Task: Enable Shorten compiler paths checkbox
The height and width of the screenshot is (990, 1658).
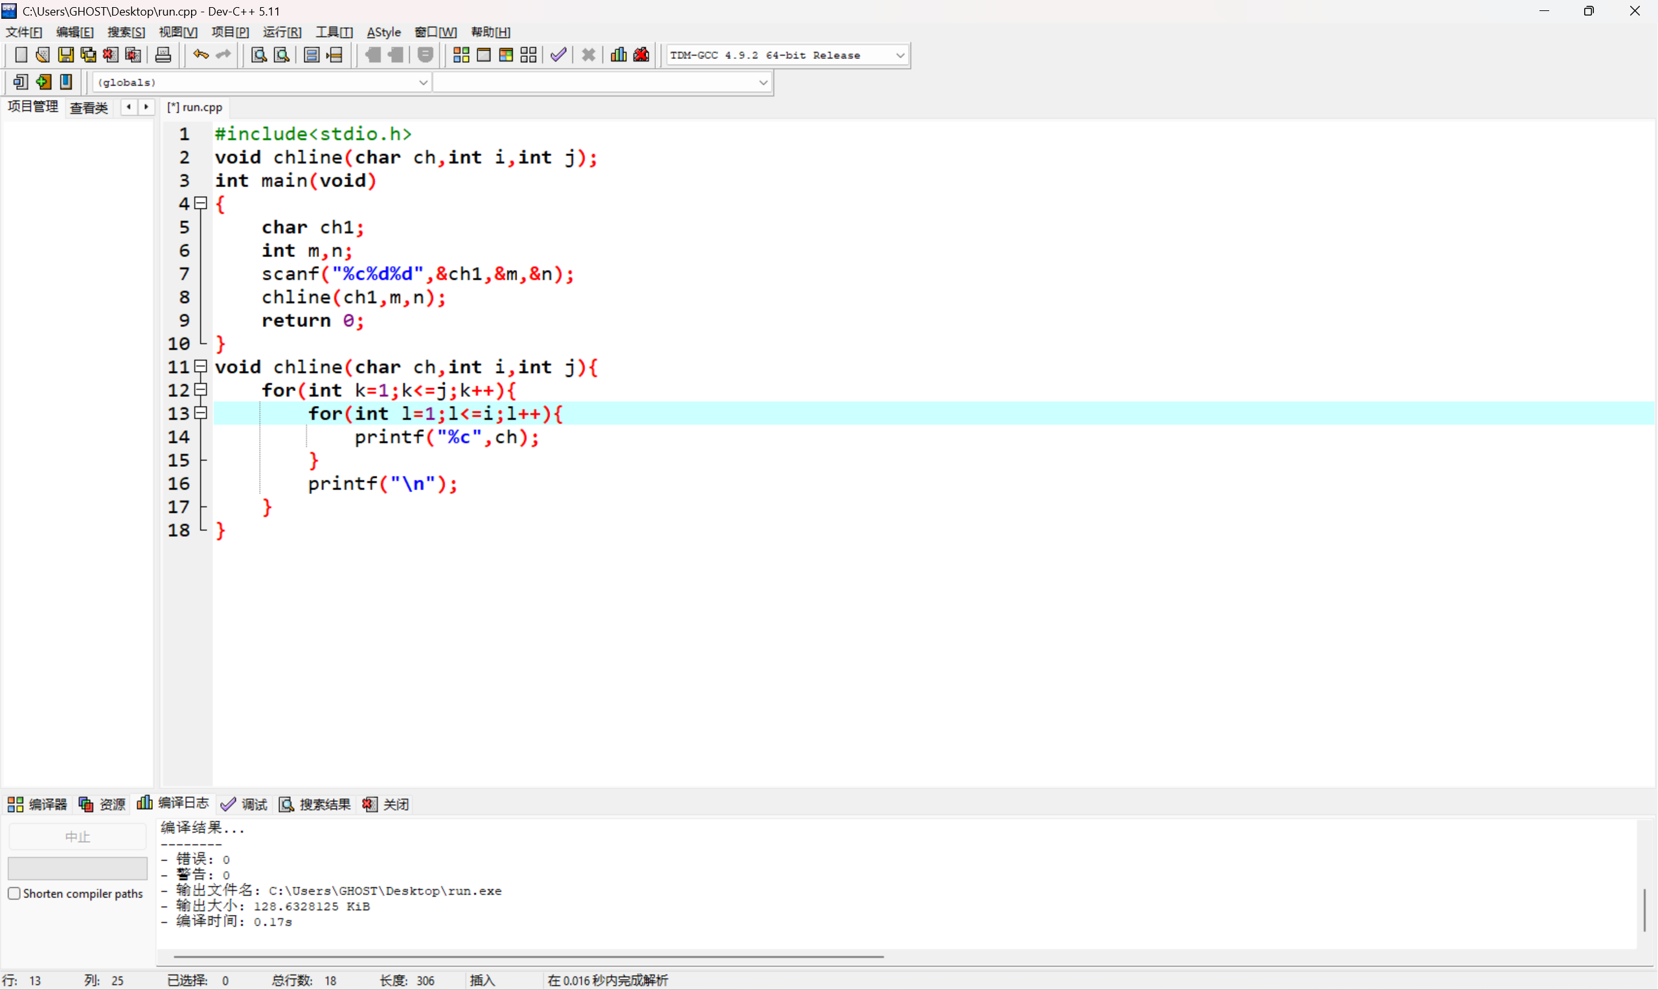Action: click(14, 894)
